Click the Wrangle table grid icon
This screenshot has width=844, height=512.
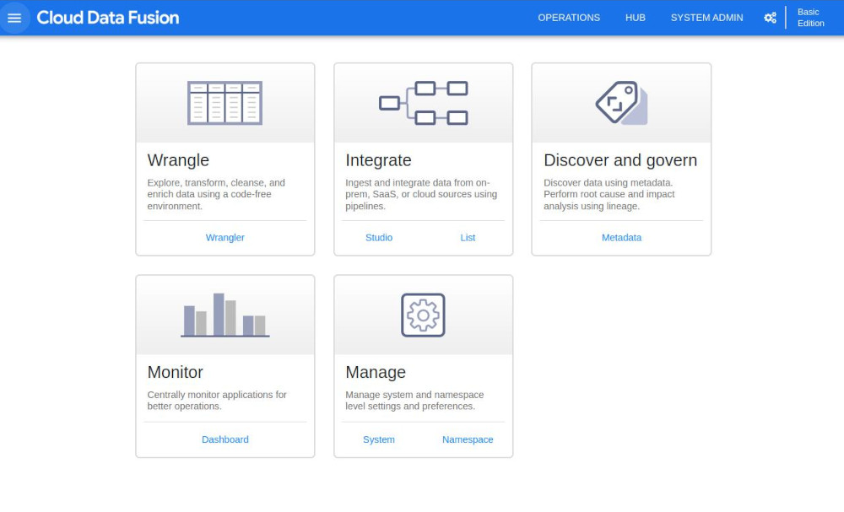(225, 103)
